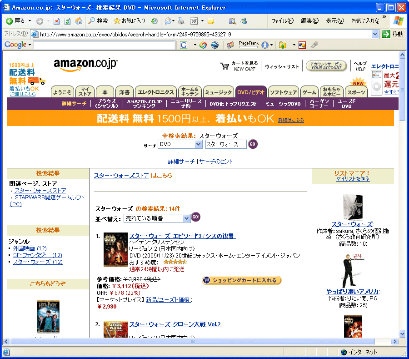Switch to the ゲーム tab
The width and height of the screenshot is (409, 359).
[309, 92]
